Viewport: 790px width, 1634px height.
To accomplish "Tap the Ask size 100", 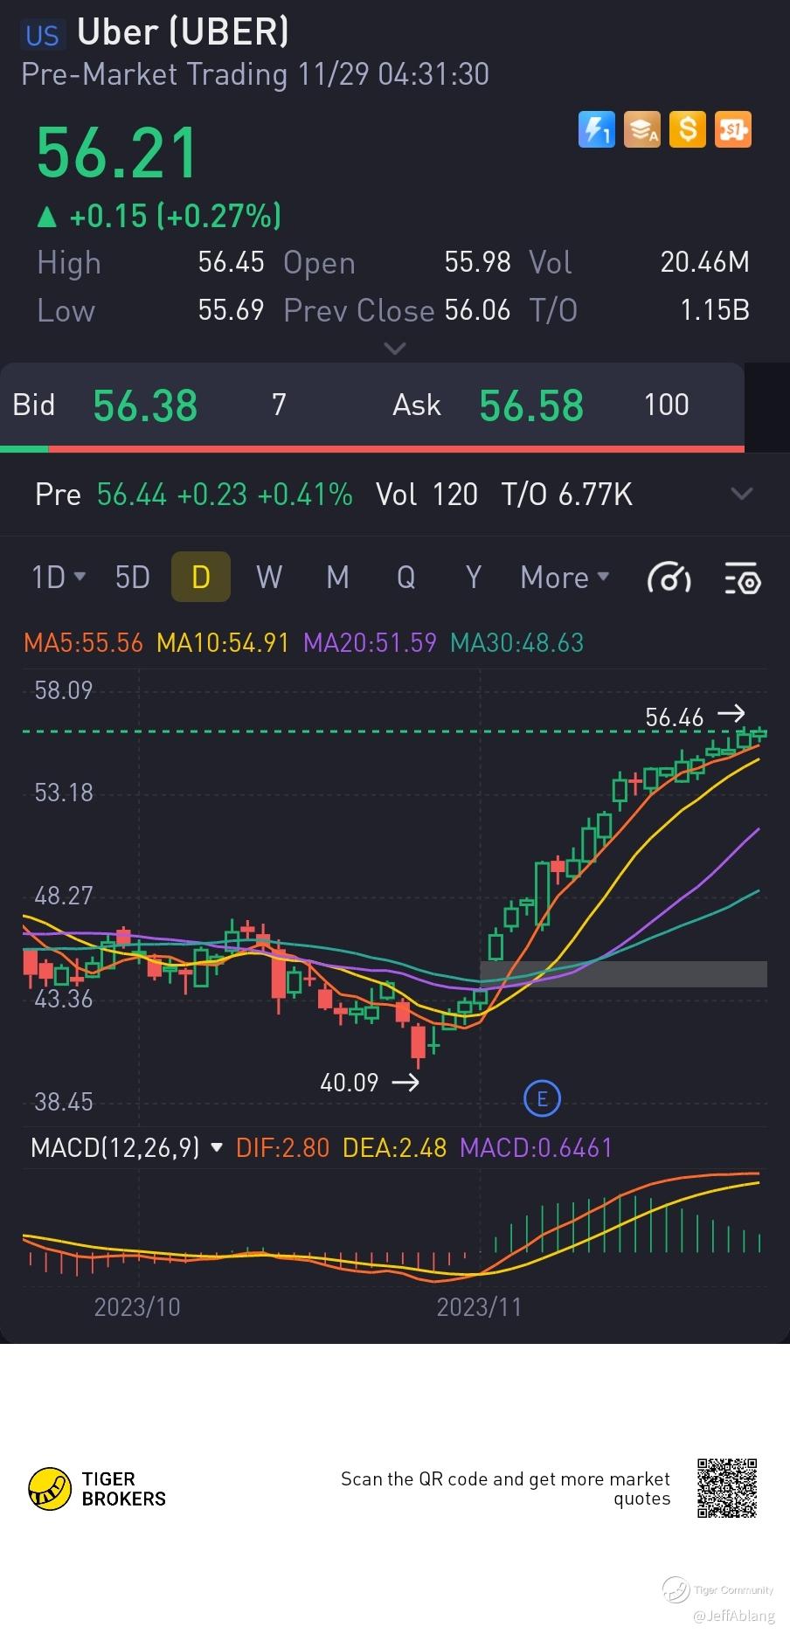I will click(x=666, y=405).
